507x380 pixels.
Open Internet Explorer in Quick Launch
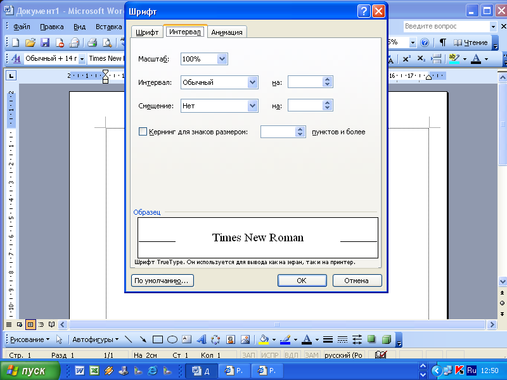coord(153,370)
